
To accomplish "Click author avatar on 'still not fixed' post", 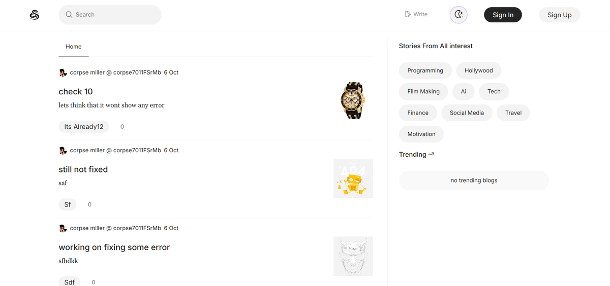I will click(x=63, y=151).
